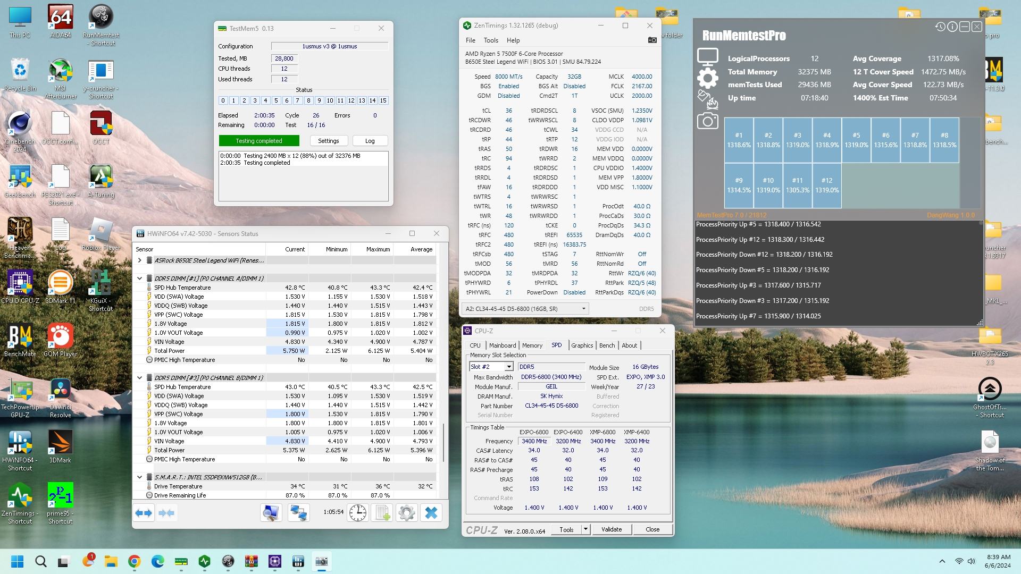Click HWiNFO network remote sensors icon
This screenshot has width=1021, height=574.
click(298, 513)
